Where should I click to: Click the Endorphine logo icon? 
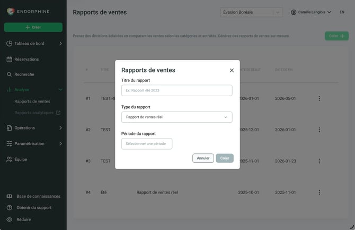11,11
